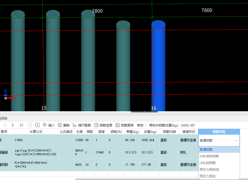
Task: Click the 钢筋归类 column header
Action: pyautogui.click(x=170, y=132)
